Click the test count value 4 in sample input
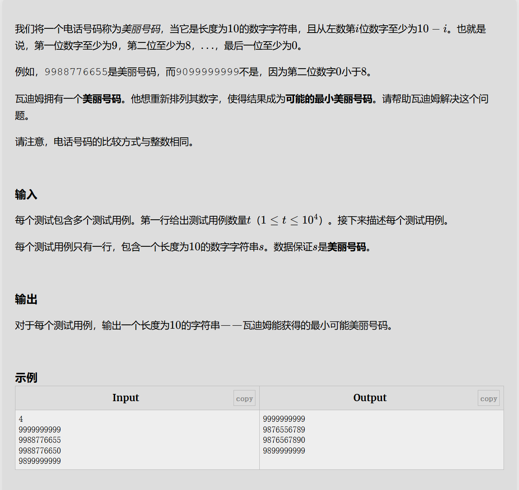This screenshot has width=519, height=490. point(20,419)
